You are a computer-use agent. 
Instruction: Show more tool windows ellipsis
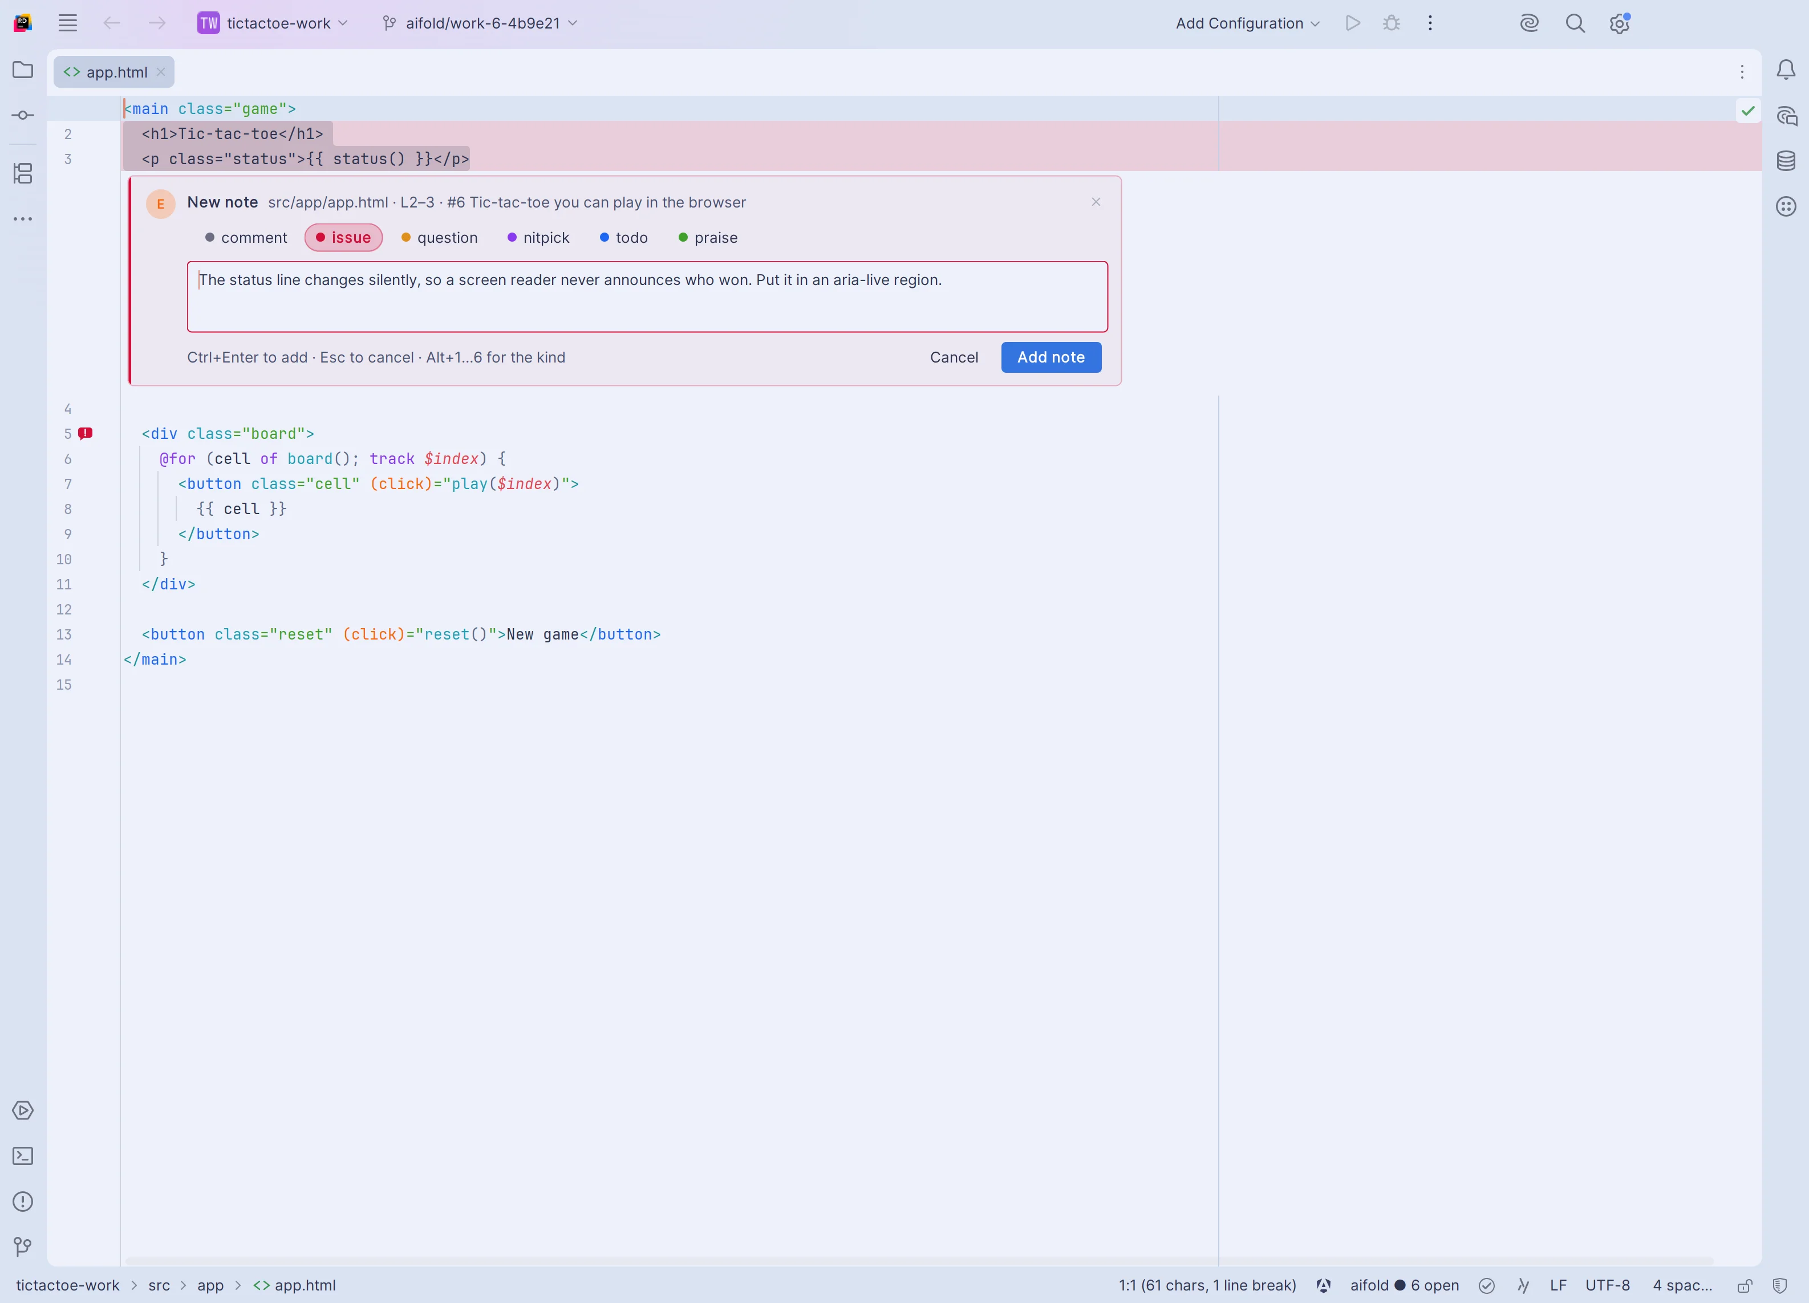tap(23, 218)
